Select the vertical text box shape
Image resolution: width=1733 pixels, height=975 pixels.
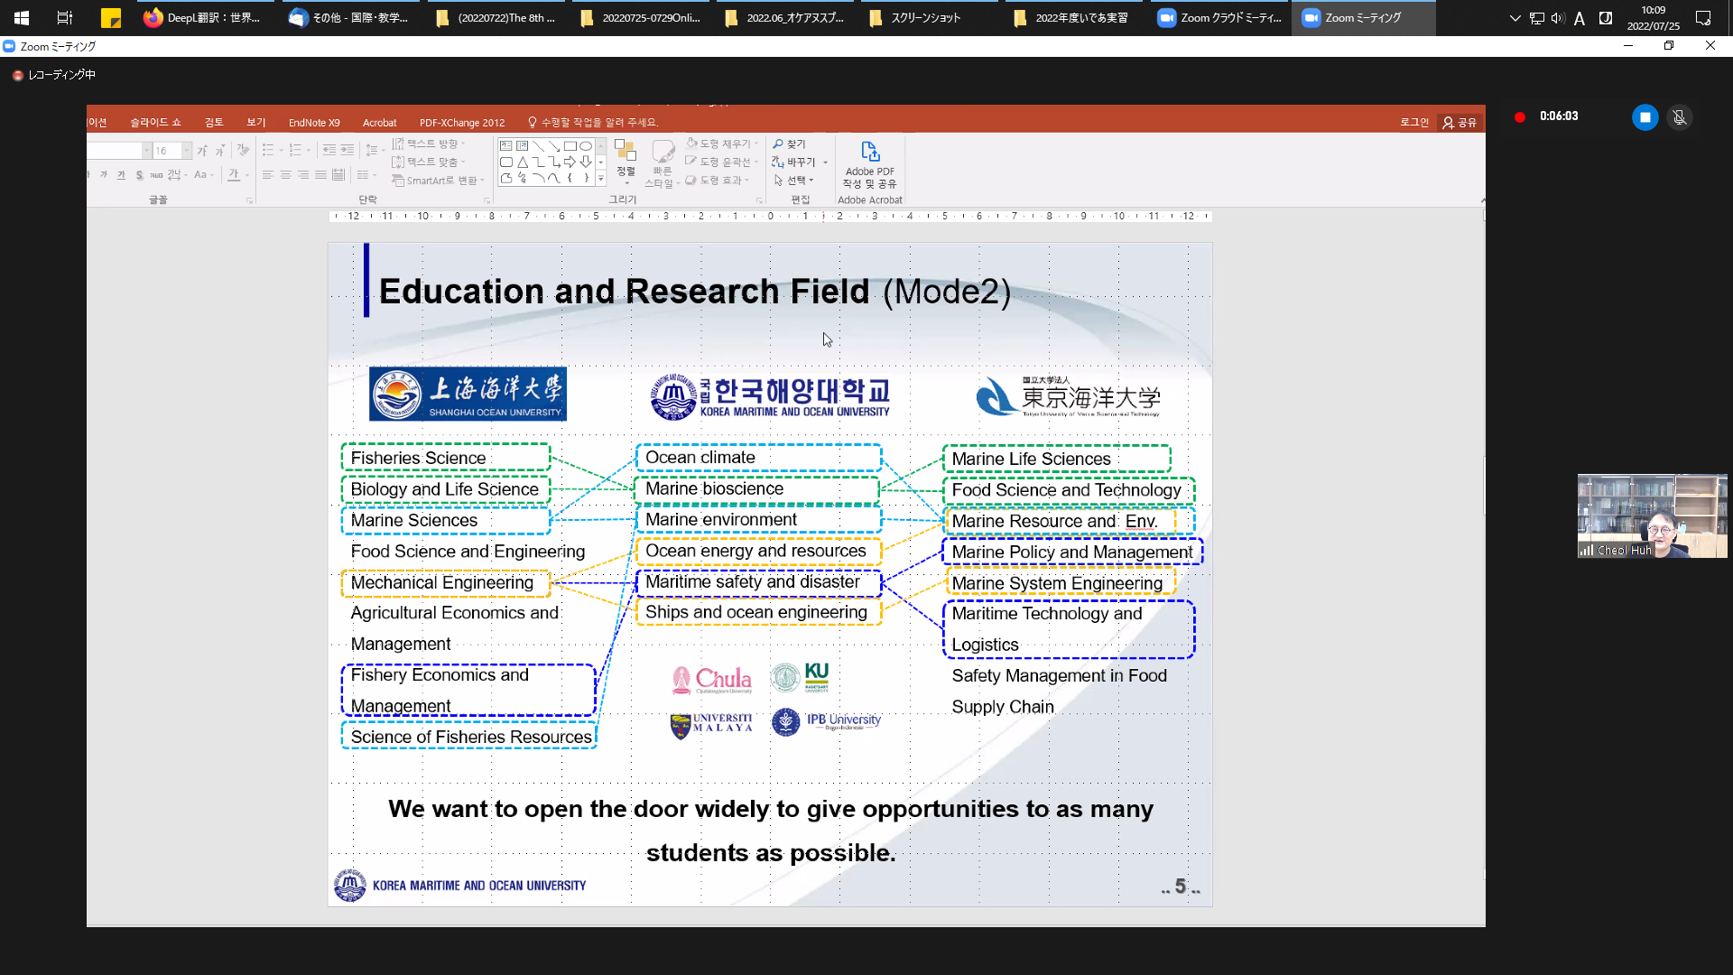522,146
